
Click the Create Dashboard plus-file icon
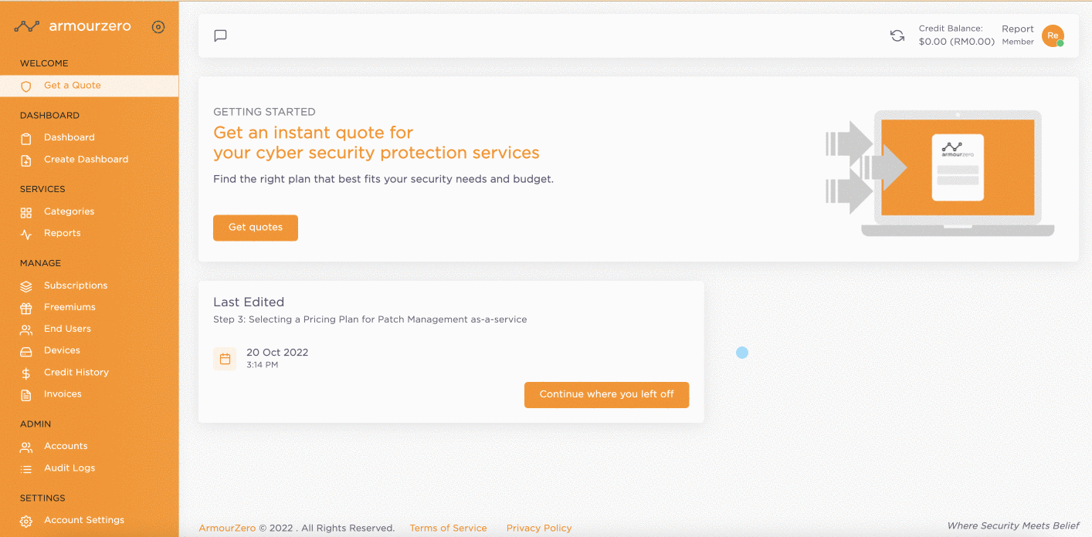pos(26,160)
